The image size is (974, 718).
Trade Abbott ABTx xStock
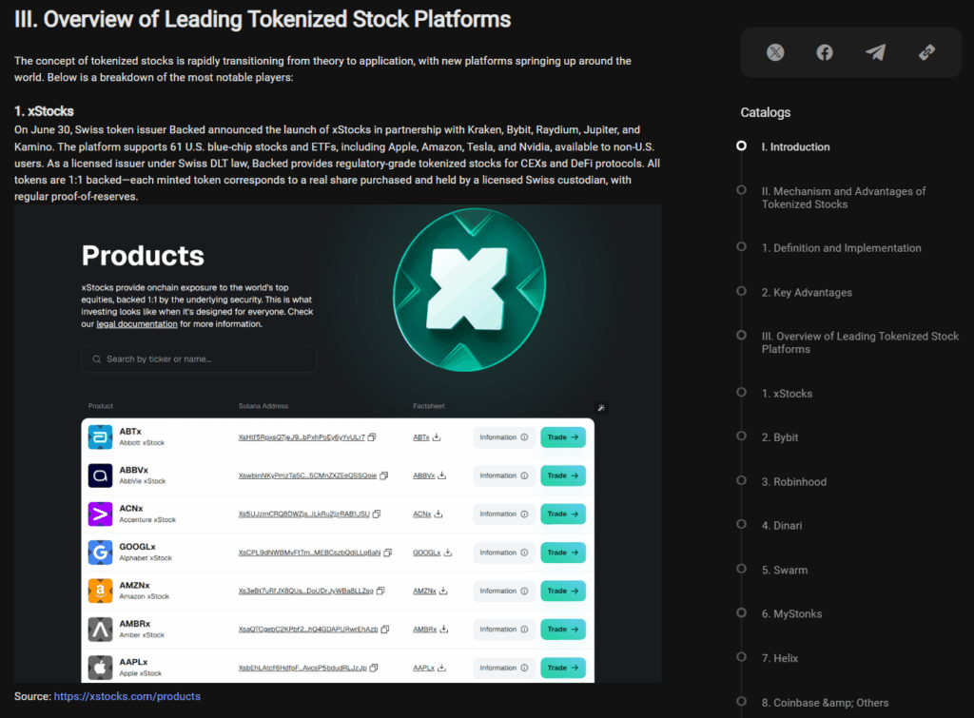(563, 437)
